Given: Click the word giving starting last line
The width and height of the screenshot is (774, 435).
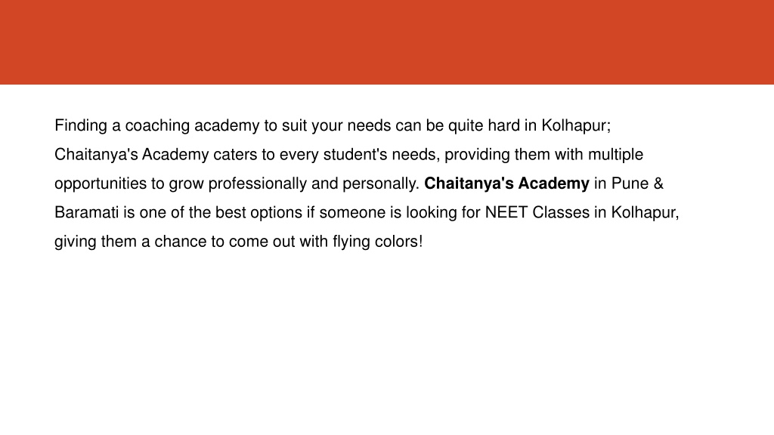Looking at the screenshot, I should tap(76, 242).
